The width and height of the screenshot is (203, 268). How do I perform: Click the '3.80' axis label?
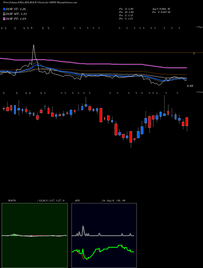point(190,86)
